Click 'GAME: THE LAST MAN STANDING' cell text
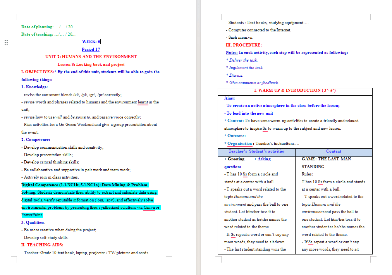Viewport: 392px width, 275px height. 326,163
